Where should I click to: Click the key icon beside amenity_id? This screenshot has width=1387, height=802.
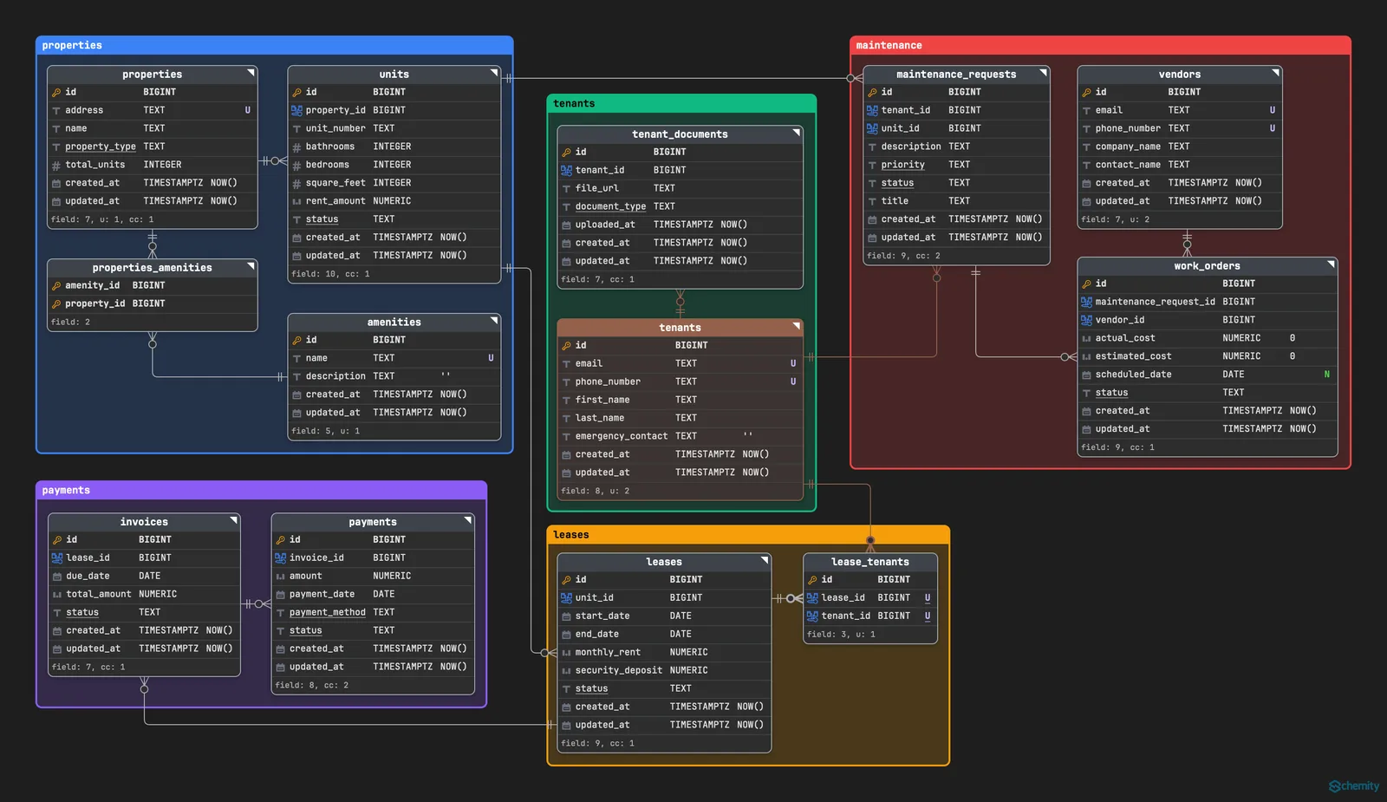tap(56, 285)
